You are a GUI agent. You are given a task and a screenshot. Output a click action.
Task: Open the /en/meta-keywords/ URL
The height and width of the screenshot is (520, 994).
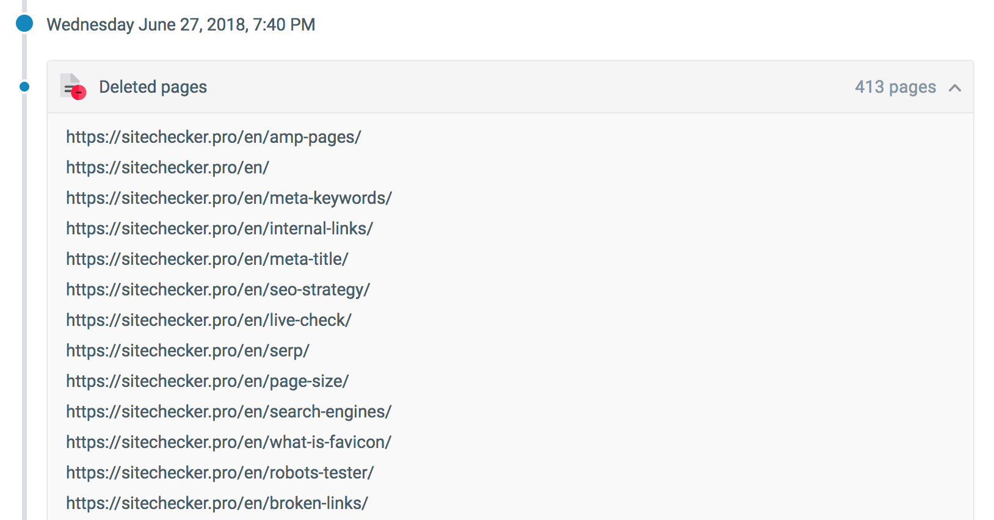click(229, 198)
